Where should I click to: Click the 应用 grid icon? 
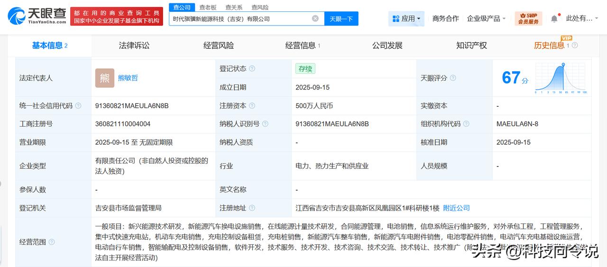click(x=396, y=18)
